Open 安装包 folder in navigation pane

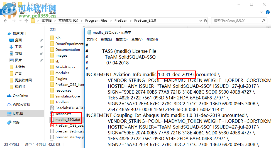20,67
